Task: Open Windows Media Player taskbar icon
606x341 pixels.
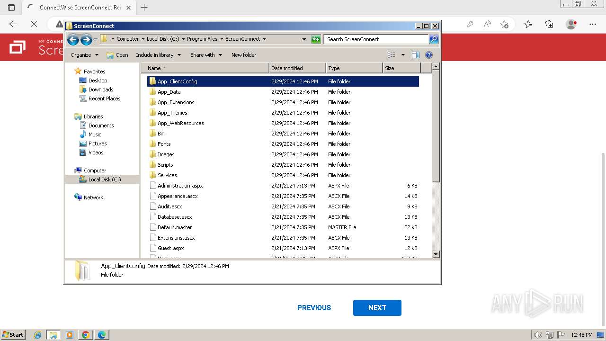Action: pyautogui.click(x=70, y=335)
